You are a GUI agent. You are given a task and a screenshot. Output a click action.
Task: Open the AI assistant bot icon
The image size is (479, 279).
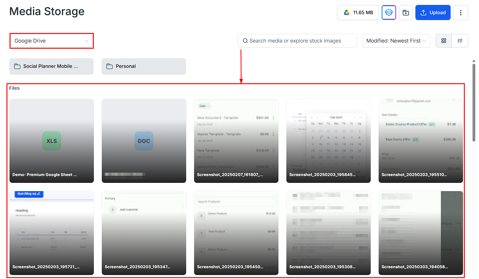point(389,12)
